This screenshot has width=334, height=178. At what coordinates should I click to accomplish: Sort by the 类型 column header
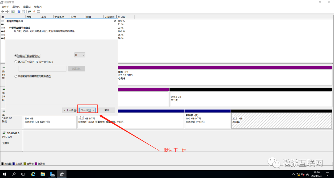47,17
